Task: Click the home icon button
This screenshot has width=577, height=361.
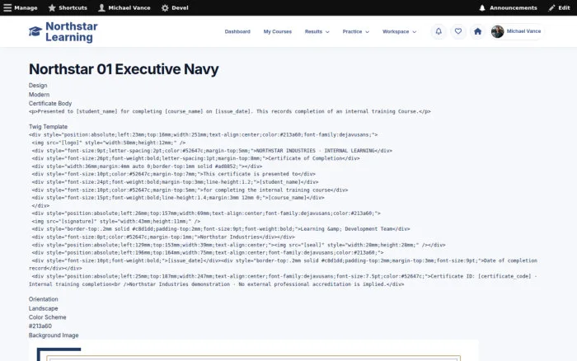Action: click(x=477, y=31)
